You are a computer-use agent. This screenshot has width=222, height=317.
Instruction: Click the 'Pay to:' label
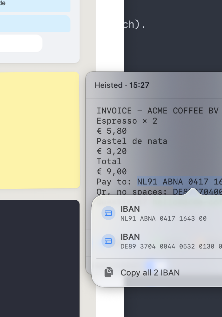[114, 182]
